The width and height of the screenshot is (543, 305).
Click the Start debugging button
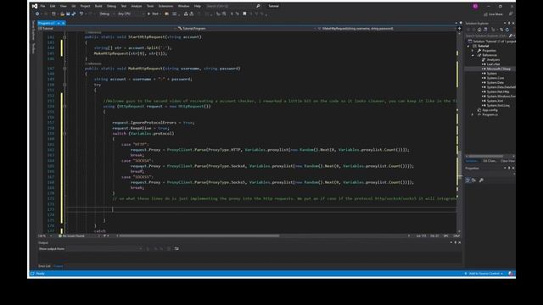pos(154,14)
